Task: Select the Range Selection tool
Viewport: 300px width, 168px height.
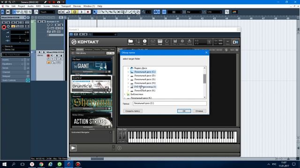Action: pyautogui.click(x=99, y=12)
